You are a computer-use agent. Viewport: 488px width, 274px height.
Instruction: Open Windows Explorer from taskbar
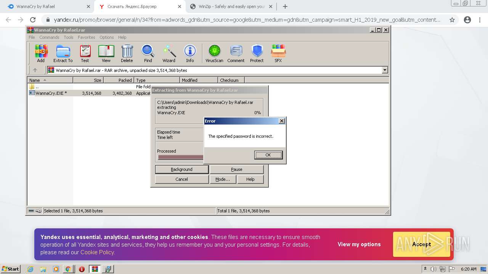point(43,269)
